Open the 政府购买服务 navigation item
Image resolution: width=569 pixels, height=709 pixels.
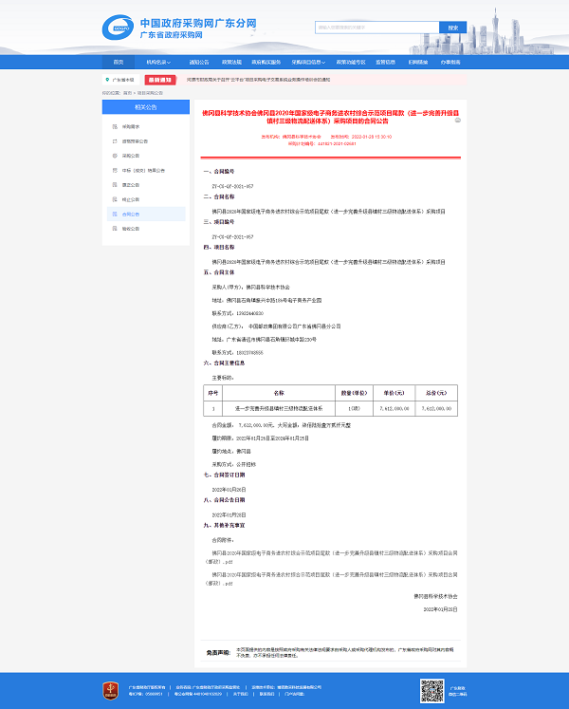coord(266,63)
